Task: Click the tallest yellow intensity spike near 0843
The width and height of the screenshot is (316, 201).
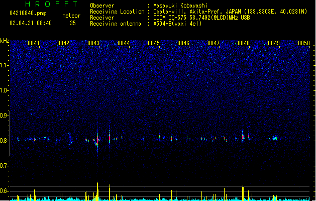Action: 97,191
